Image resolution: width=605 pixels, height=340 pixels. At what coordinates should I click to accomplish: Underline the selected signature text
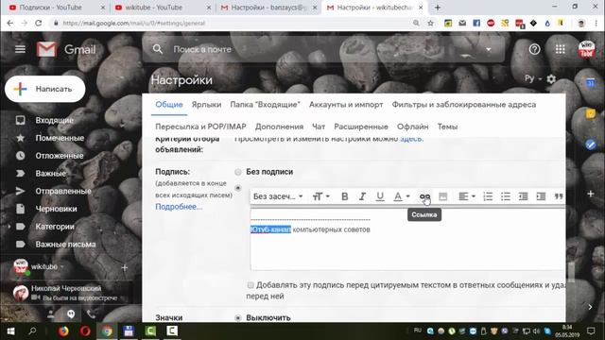click(380, 196)
